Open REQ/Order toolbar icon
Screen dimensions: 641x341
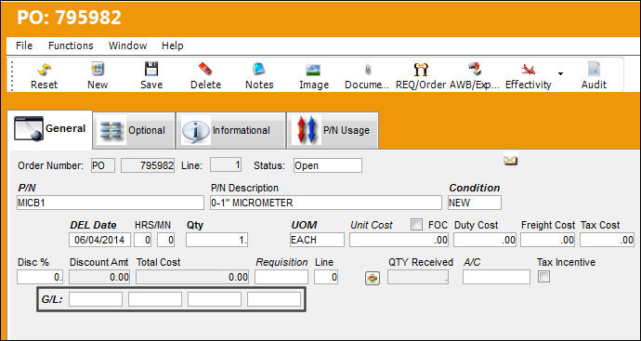click(x=421, y=70)
